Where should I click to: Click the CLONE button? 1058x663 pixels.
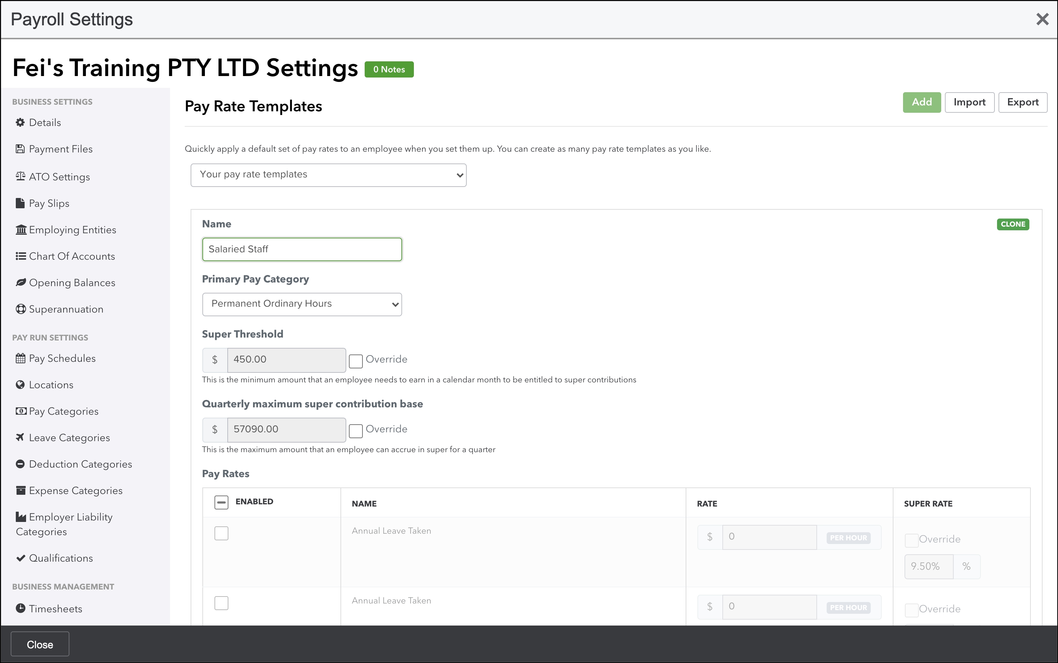pyautogui.click(x=1012, y=224)
